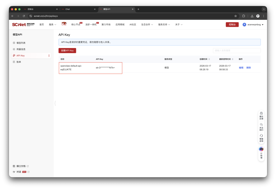Click 删除 link for the API key
Viewport: 276px width, 189px height.
249,68
